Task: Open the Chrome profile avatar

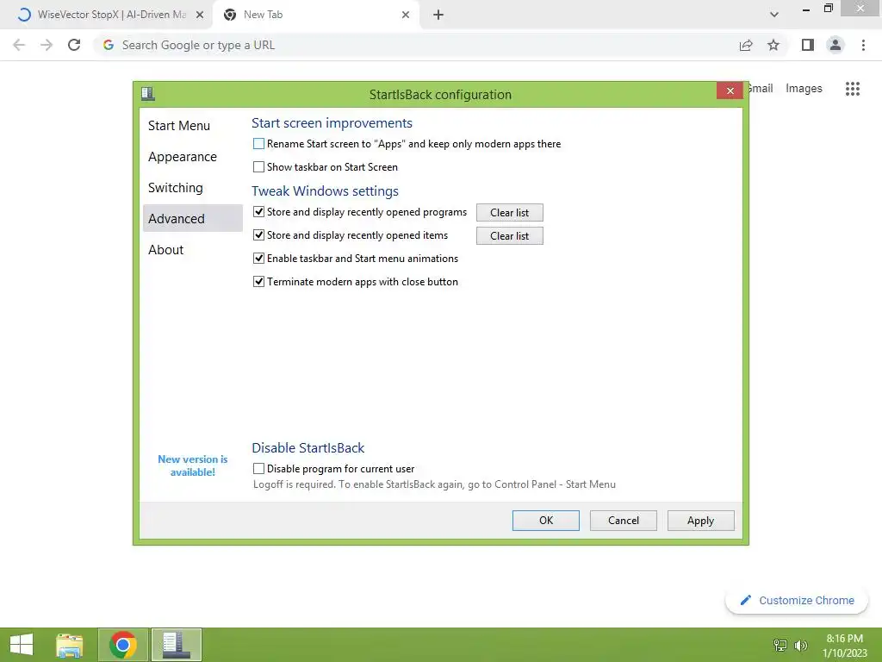Action: (x=835, y=45)
